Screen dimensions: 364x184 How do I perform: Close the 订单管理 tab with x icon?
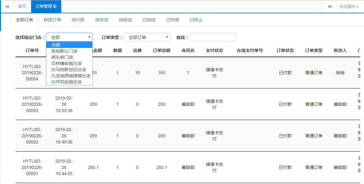click(55, 6)
